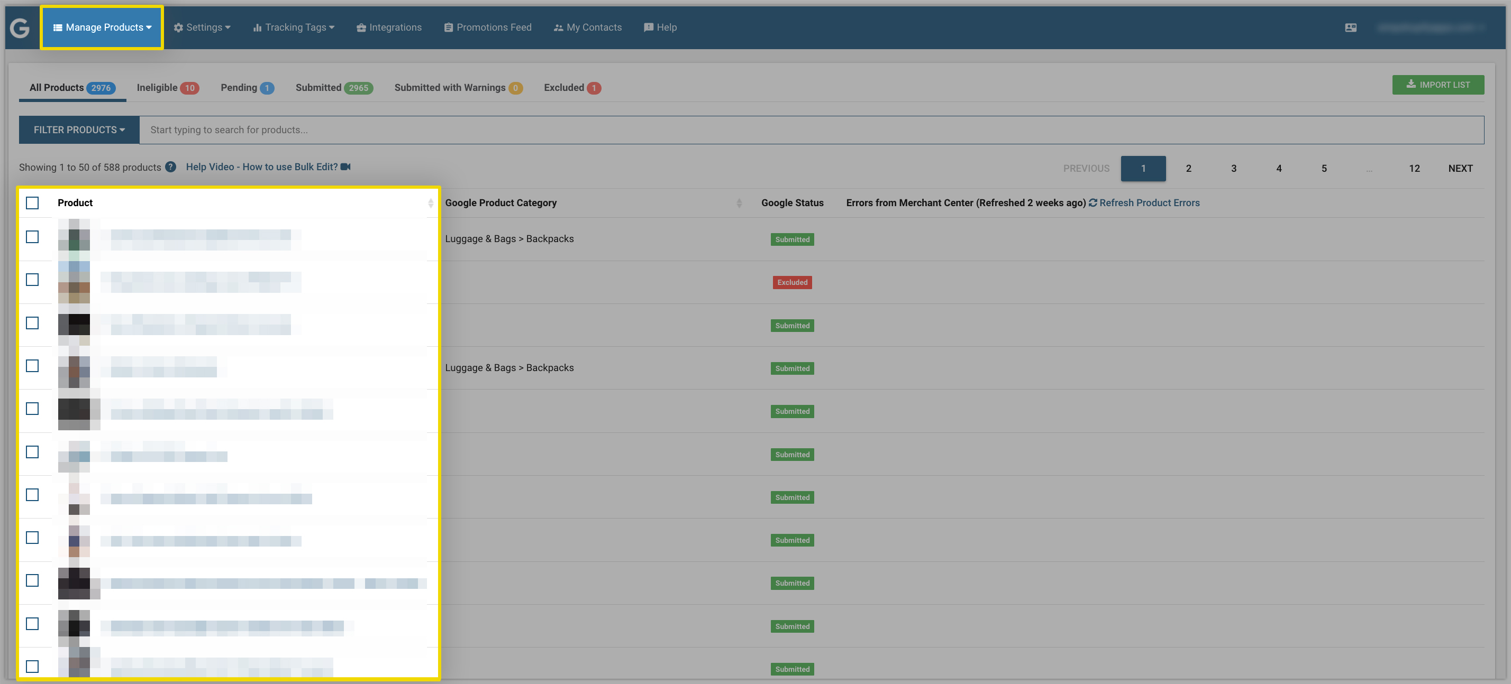Click the video camera icon beside Bulk Edit
The height and width of the screenshot is (684, 1511).
pyautogui.click(x=345, y=167)
